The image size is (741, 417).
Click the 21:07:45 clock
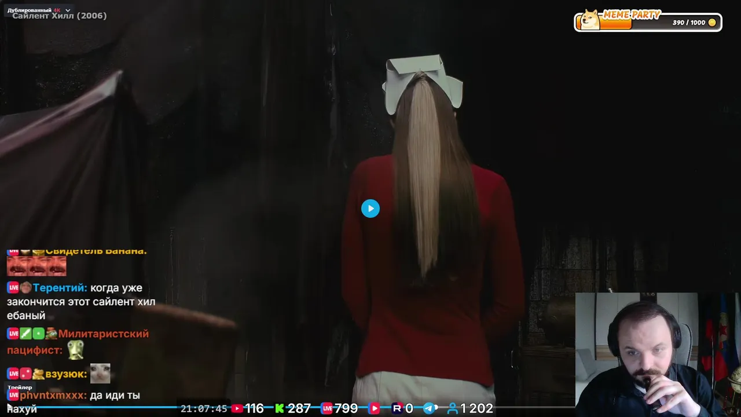coord(204,408)
